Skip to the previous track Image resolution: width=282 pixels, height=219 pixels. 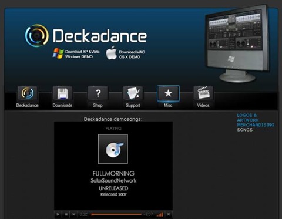point(66,214)
